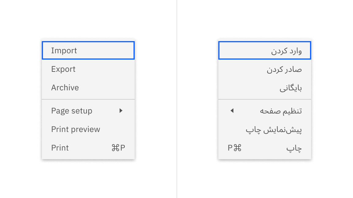Click Print preview in the English menu
This screenshot has height=198, width=353.
click(x=75, y=129)
